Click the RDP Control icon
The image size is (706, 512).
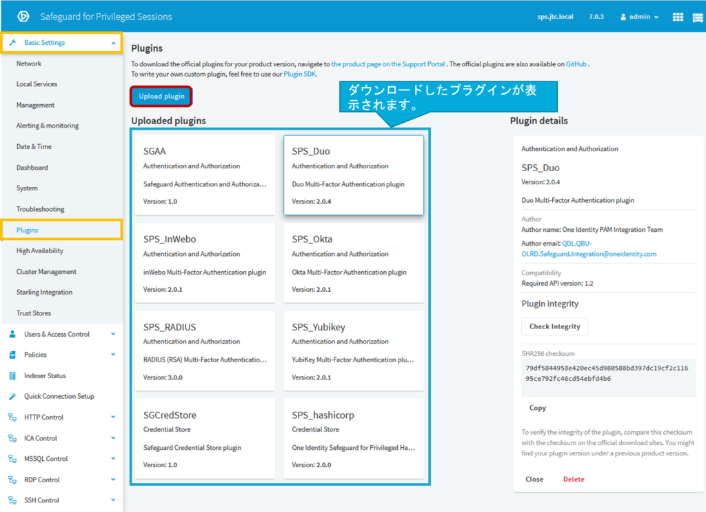(12, 480)
